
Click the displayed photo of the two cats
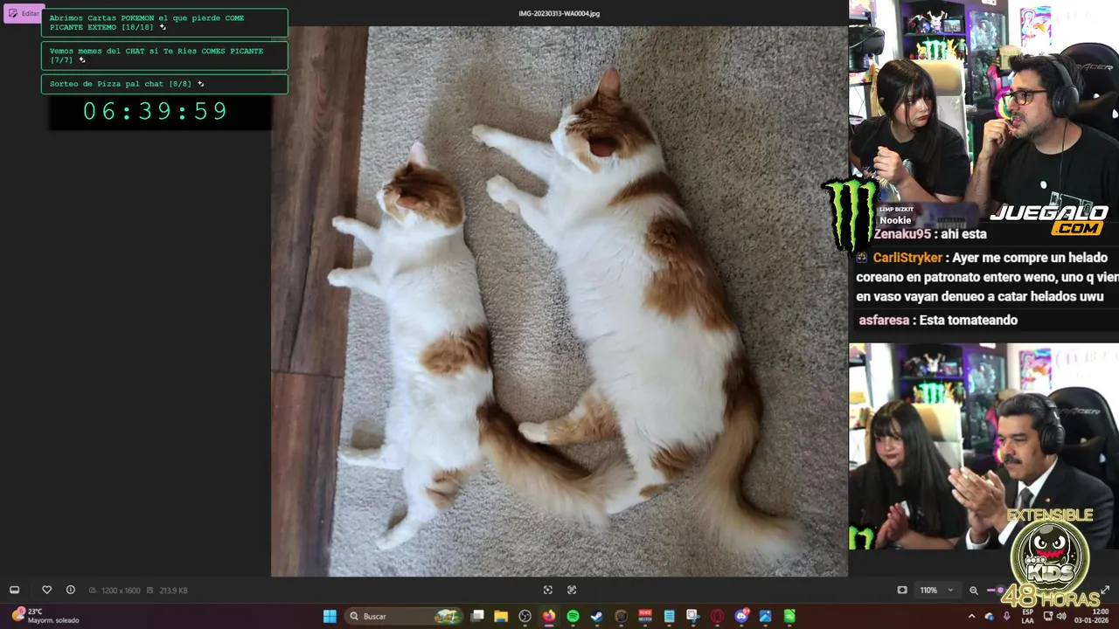click(559, 301)
